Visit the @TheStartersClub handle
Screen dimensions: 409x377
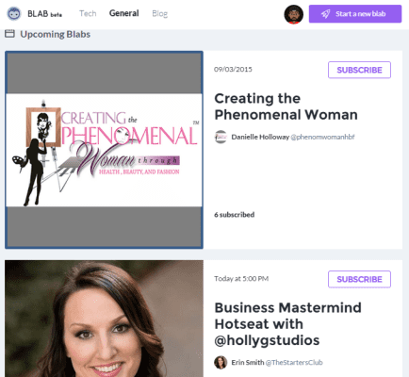(294, 362)
